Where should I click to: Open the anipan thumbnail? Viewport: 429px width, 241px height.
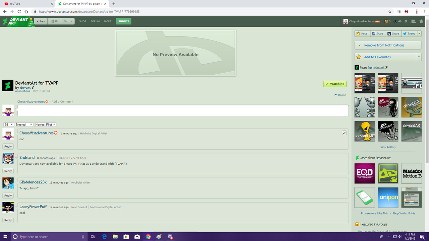[388, 197]
